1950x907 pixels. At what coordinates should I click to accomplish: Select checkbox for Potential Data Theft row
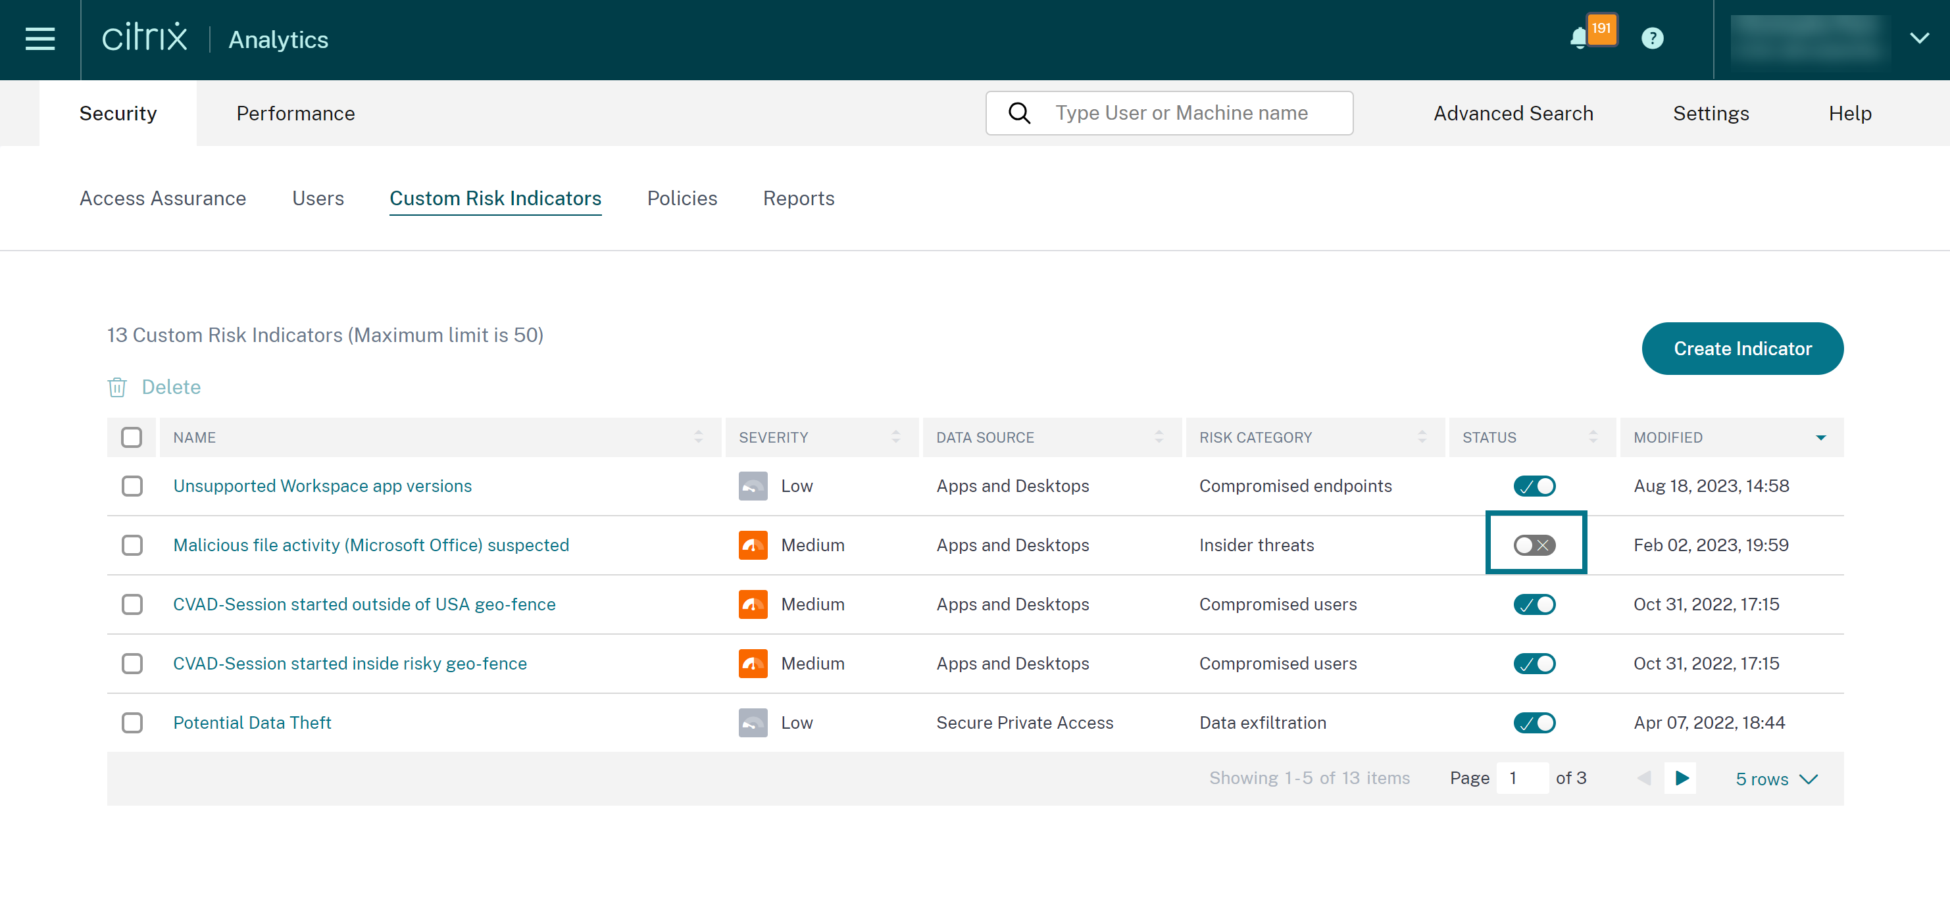pos(132,722)
